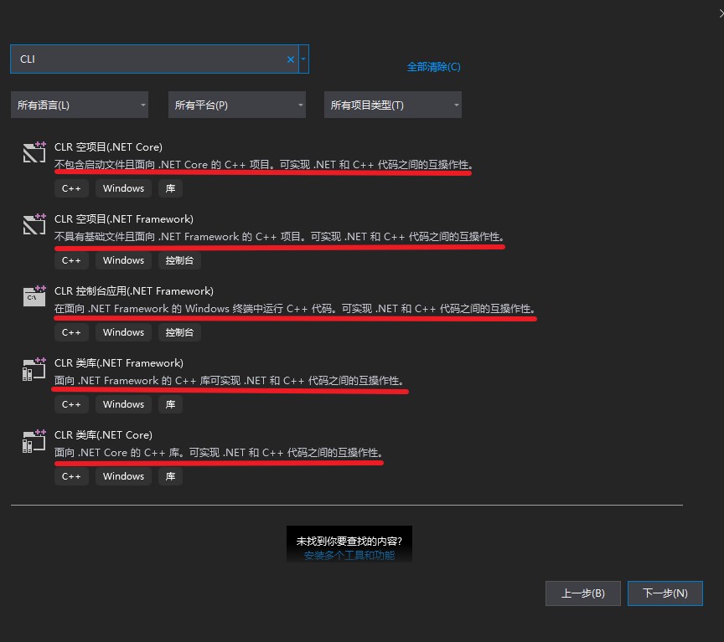Click the 下一步(N) button
Image resolution: width=724 pixels, height=642 pixels.
pos(665,593)
